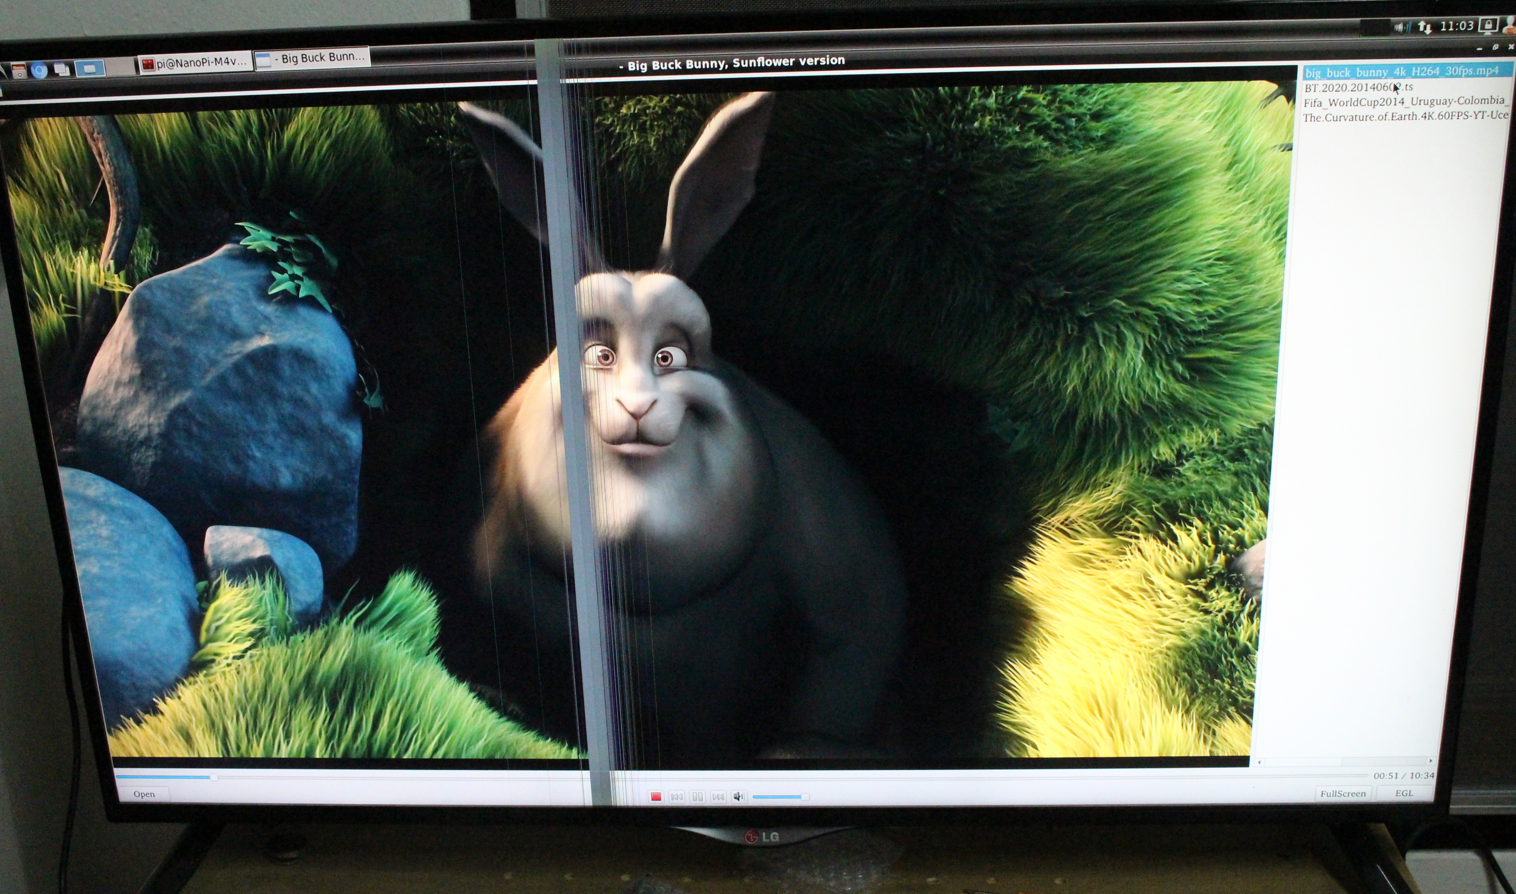The height and width of the screenshot is (894, 1516).
Task: Click the Open button
Action: tap(144, 794)
